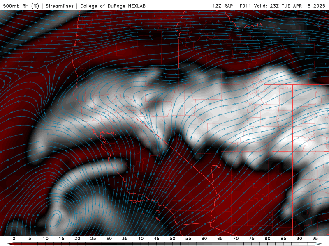Click the "15" label on the color scale
The width and height of the screenshot is (329, 246).
tap(61, 239)
